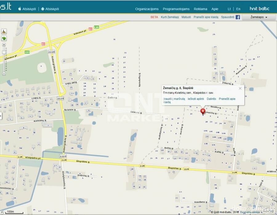Open the Žemėlapis map type dropdown
Image resolution: width=277 pixels, height=215 pixels.
click(259, 17)
